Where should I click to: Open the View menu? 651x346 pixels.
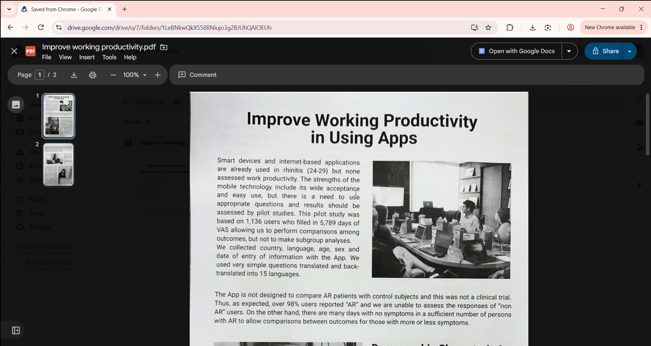click(x=65, y=57)
